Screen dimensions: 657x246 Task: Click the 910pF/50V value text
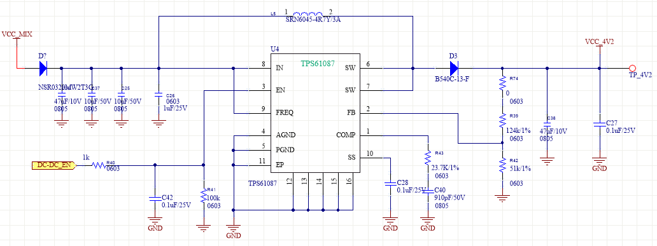click(x=450, y=197)
